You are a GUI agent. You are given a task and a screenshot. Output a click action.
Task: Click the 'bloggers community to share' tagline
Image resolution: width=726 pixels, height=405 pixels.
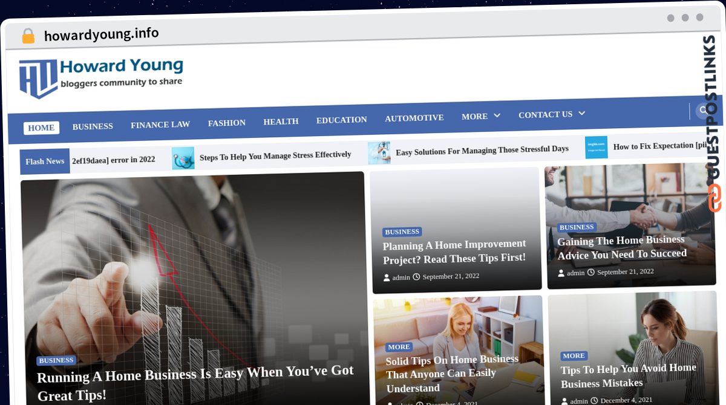tap(121, 83)
